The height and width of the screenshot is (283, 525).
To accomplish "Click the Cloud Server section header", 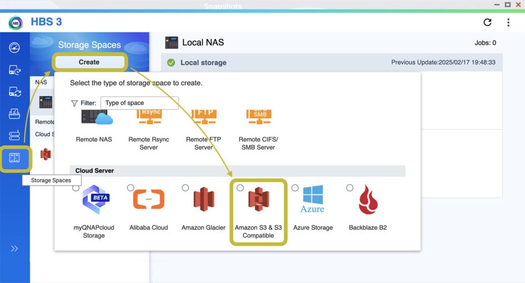I will 238,171.
